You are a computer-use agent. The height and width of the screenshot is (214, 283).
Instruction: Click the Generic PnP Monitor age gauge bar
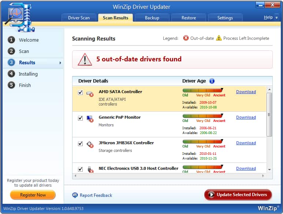pyautogui.click(x=203, y=116)
